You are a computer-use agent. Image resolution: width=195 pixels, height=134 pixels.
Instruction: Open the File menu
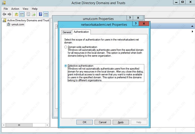(6, 9)
